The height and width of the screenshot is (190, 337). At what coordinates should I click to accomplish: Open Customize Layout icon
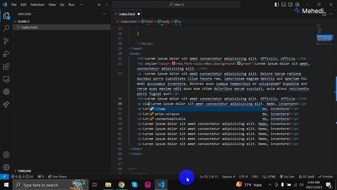click(x=297, y=5)
